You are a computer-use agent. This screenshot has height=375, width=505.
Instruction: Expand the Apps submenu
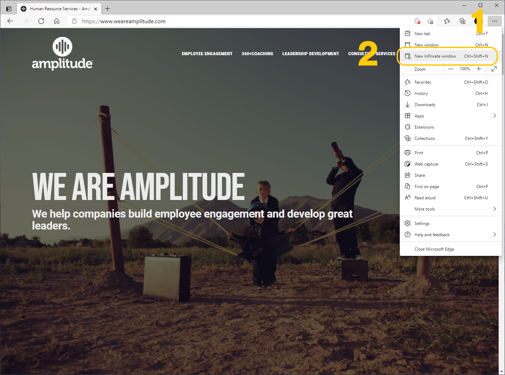click(x=450, y=116)
